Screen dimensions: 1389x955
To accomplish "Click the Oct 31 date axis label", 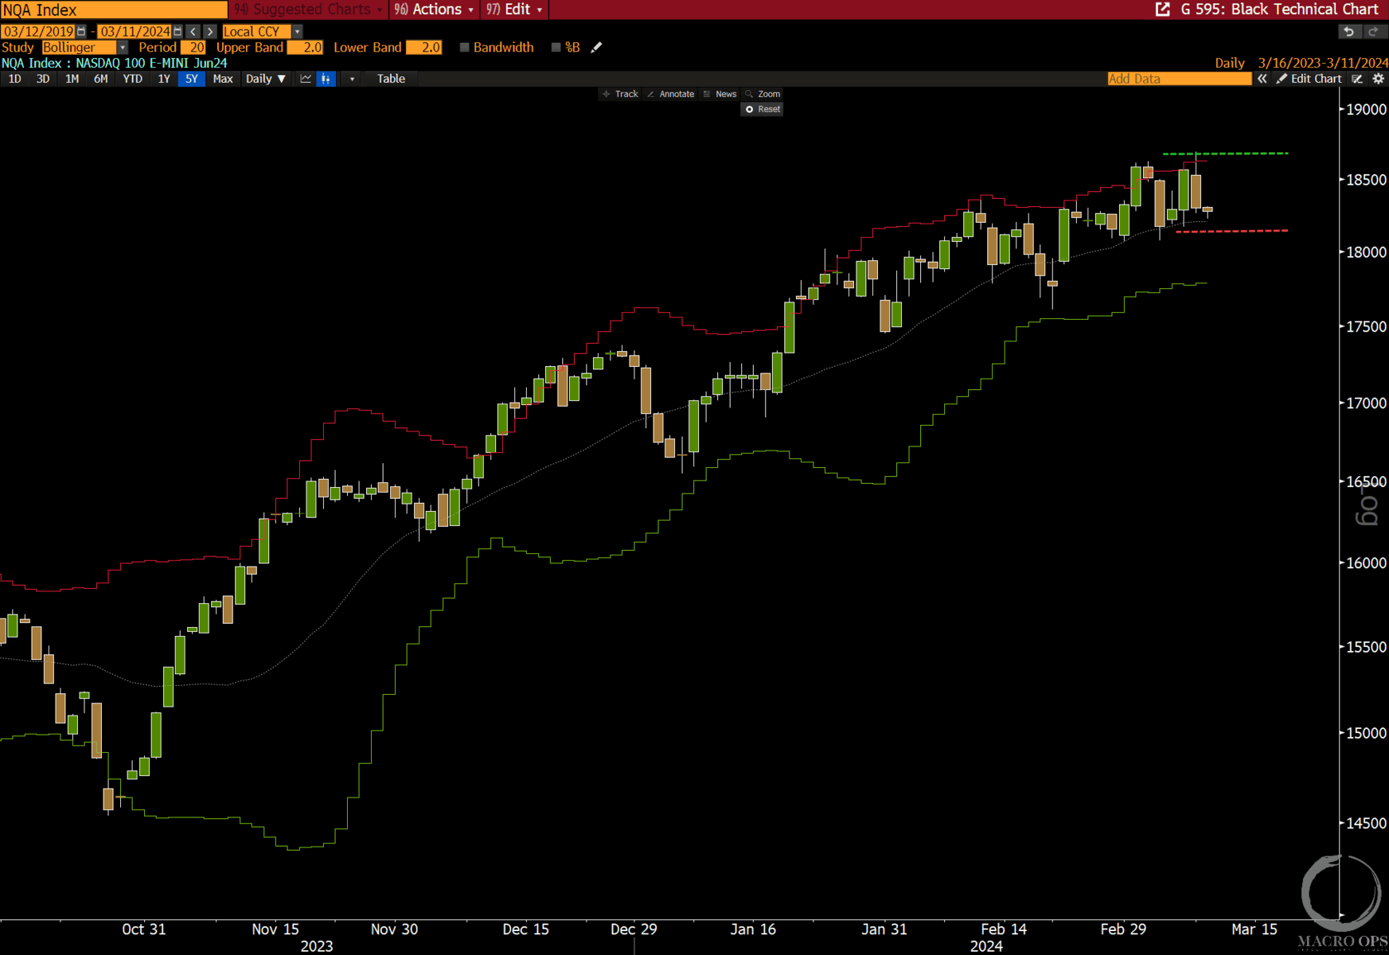I will coord(144,929).
